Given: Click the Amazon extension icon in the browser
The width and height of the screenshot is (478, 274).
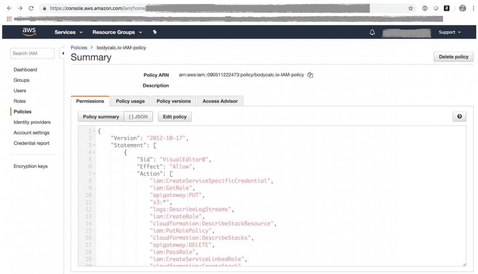Looking at the screenshot, I should (x=447, y=8).
